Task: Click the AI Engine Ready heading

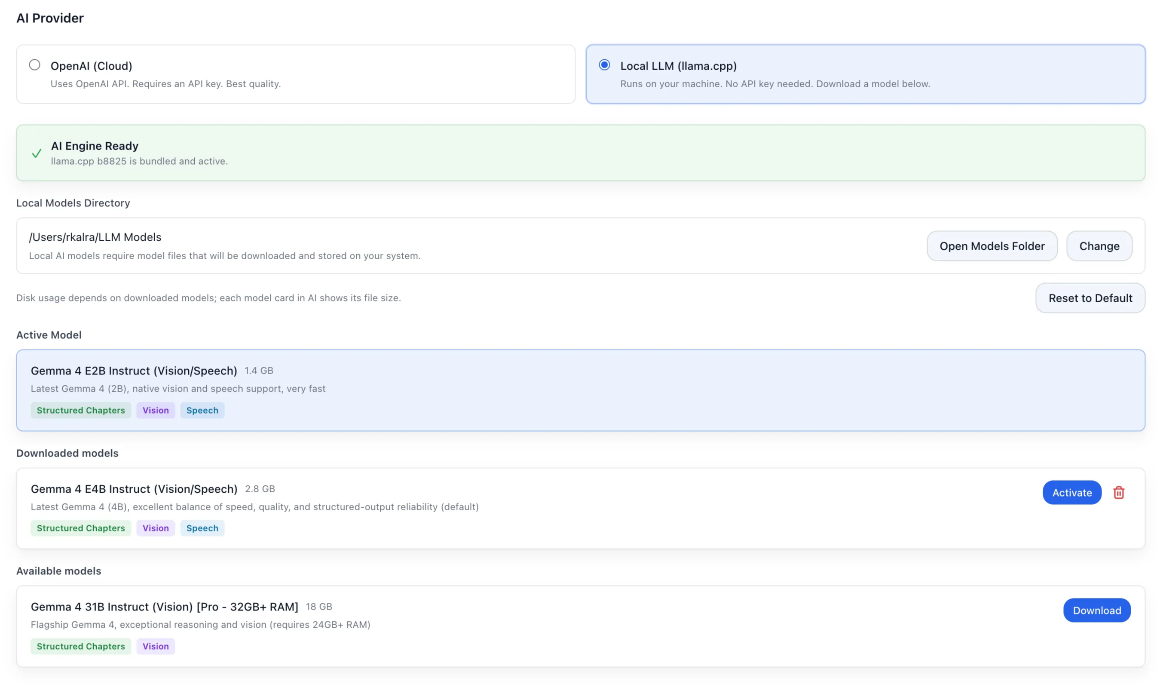Action: (x=95, y=146)
